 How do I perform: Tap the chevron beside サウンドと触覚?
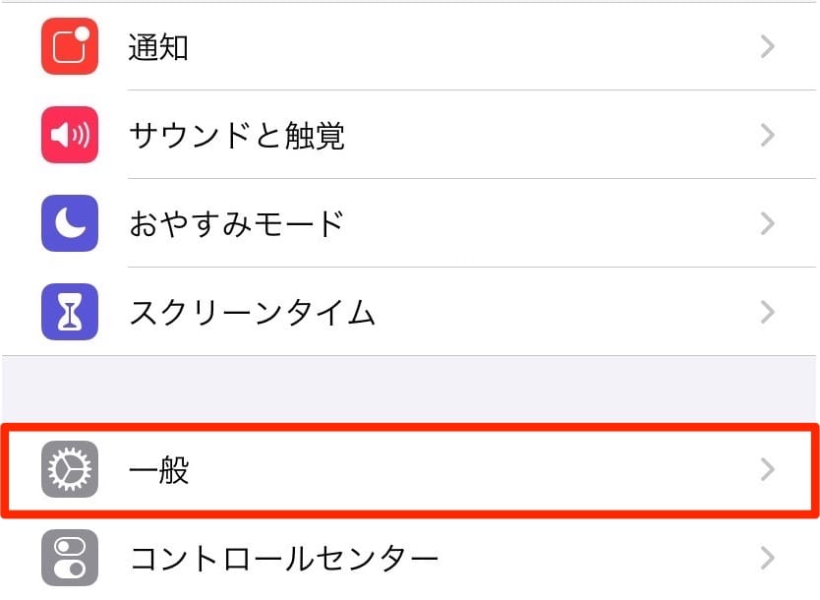pos(768,135)
